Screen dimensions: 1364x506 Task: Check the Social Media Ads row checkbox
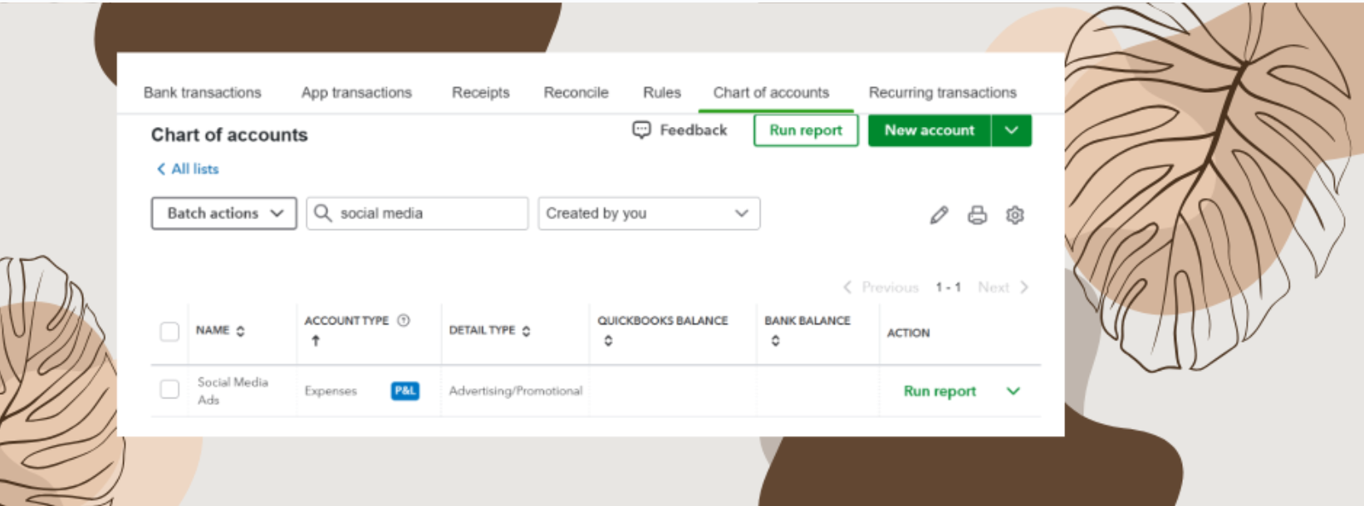click(x=169, y=389)
